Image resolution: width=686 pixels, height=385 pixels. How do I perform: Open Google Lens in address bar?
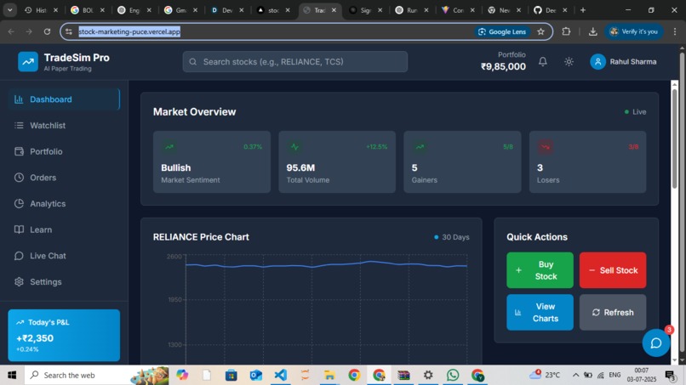click(x=502, y=31)
